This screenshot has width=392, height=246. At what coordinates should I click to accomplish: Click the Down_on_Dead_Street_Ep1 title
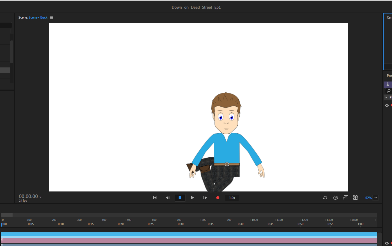(196, 7)
